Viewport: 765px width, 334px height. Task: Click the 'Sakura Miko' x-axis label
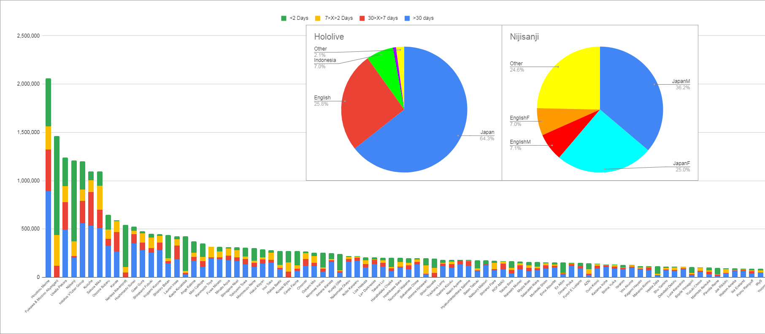[x=94, y=286]
